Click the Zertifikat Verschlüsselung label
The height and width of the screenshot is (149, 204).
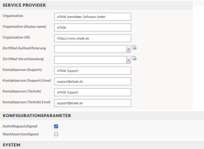[23, 59]
